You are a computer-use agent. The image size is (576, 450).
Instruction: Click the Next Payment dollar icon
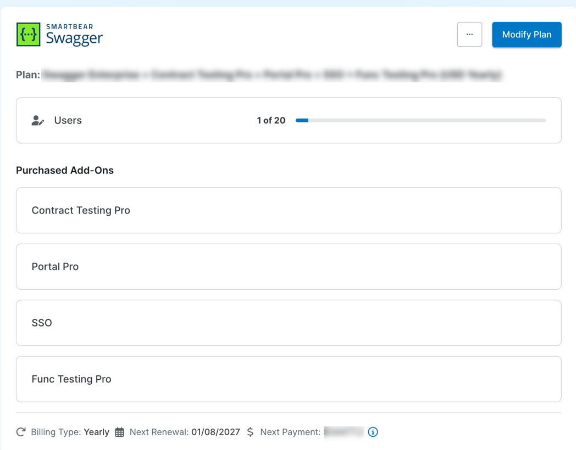pos(250,432)
